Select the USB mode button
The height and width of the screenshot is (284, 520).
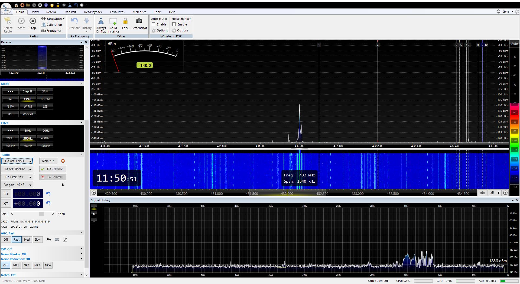pos(11,114)
